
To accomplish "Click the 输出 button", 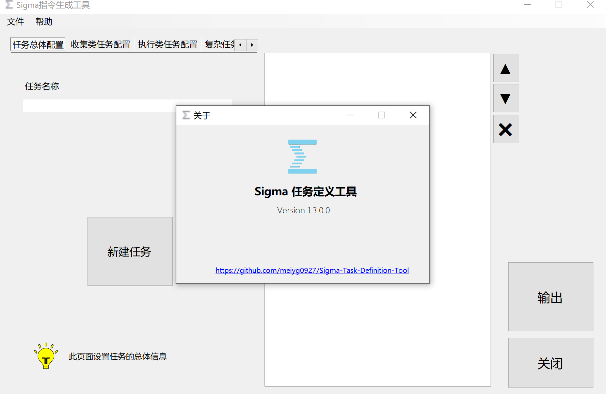I will pyautogui.click(x=551, y=297).
